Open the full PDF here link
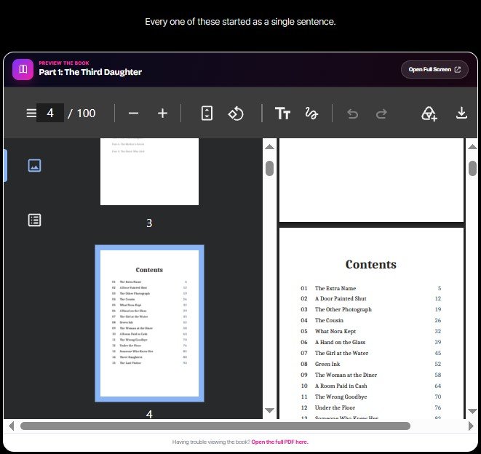Image resolution: width=481 pixels, height=454 pixels. click(279, 442)
